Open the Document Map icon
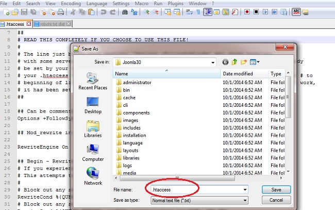Screen dimensions: 335x210 point(226,12)
